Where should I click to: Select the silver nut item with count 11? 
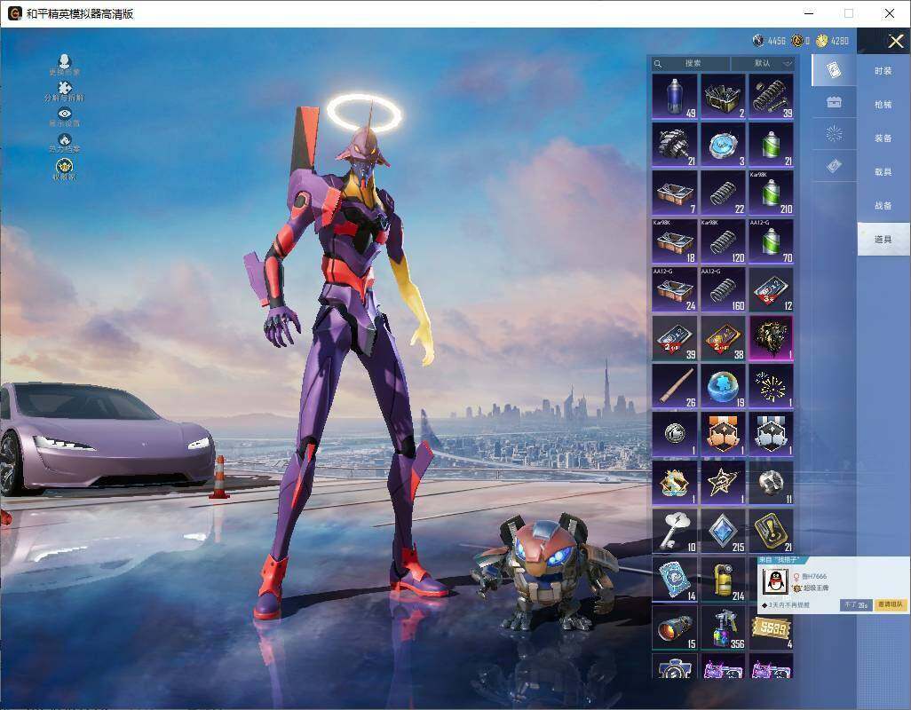point(771,483)
